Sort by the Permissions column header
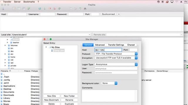 pyautogui.click(x=150, y=71)
